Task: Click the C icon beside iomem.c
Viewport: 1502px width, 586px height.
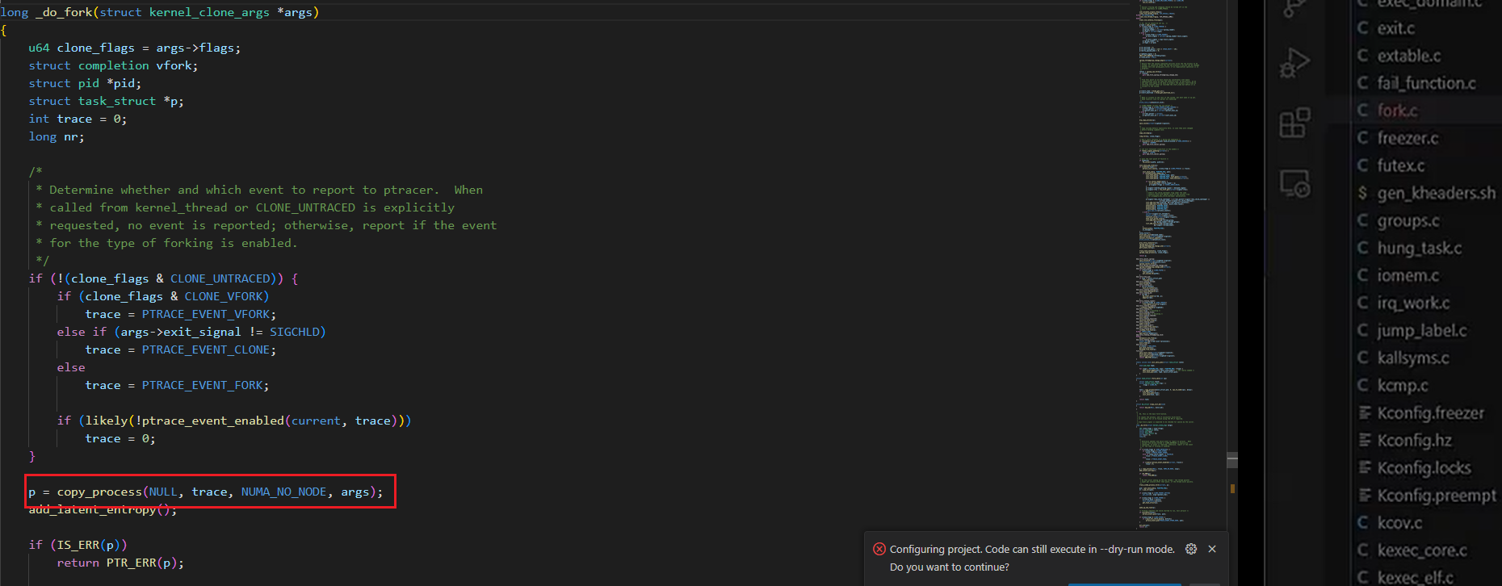Action: click(1363, 275)
